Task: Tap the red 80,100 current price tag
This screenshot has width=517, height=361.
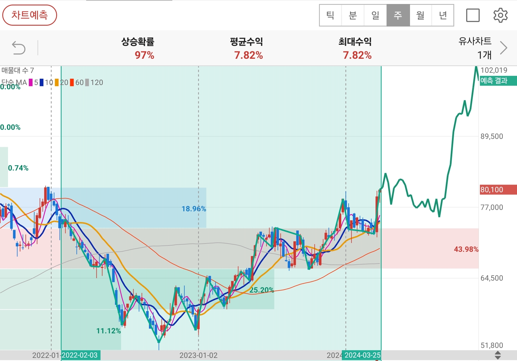Action: [x=498, y=190]
